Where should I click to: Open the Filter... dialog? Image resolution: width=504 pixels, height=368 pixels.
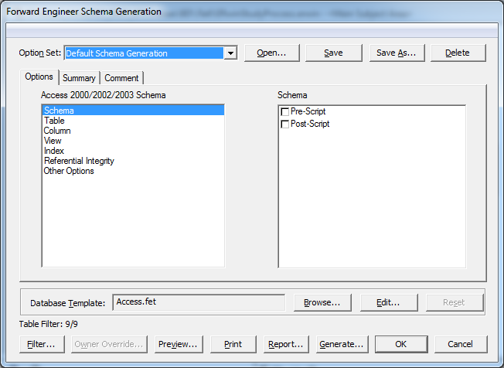42,344
